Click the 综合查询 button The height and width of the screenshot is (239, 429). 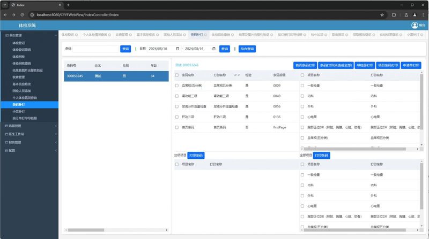pyautogui.click(x=247, y=49)
